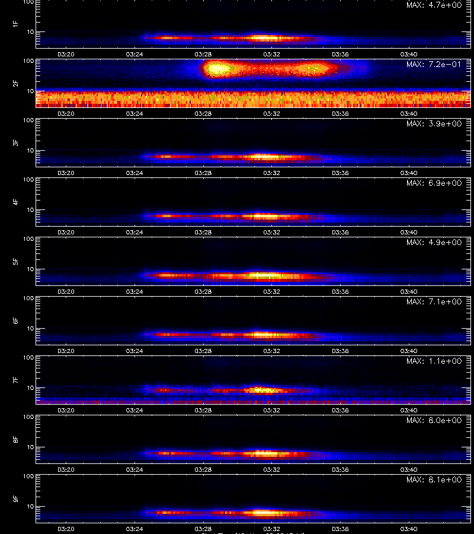474x534 pixels.
Task: Click 03:20 time label below the 1F panel
Action: coord(66,54)
